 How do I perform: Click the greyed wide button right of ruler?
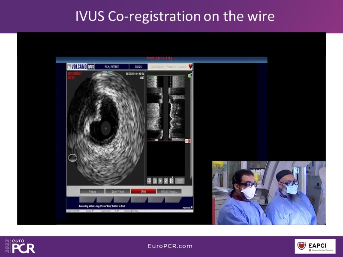(180, 181)
